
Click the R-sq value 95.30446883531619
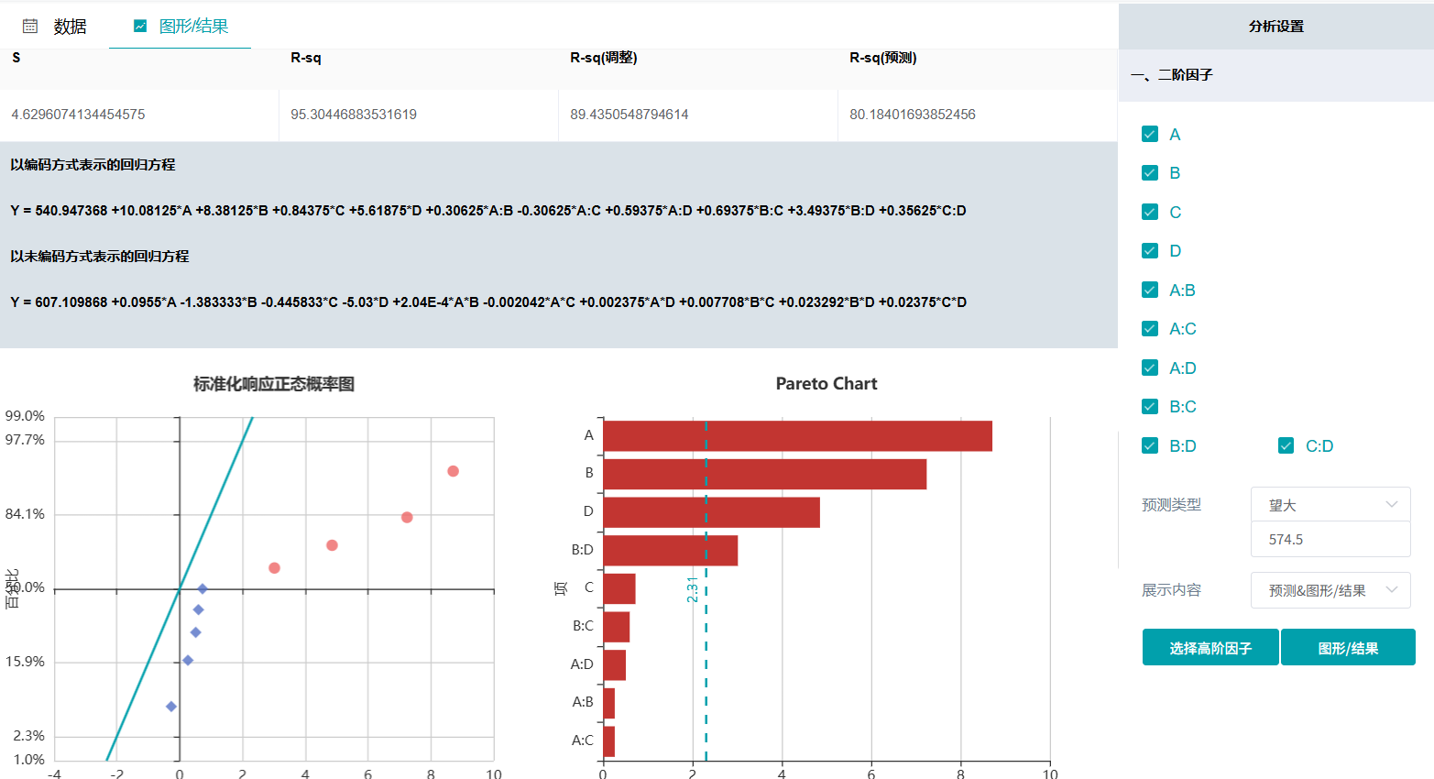pyautogui.click(x=354, y=115)
